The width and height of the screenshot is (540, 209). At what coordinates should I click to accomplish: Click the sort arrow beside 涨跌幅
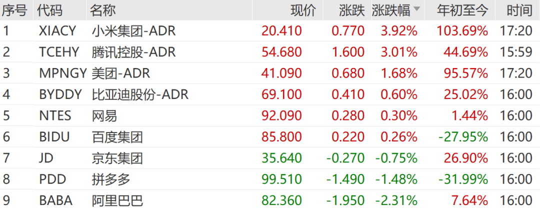click(x=416, y=10)
